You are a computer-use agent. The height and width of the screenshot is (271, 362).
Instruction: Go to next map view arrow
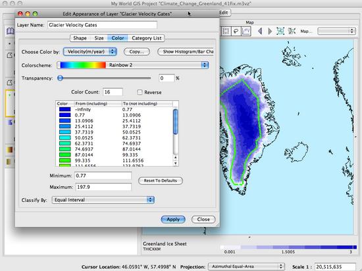pyautogui.click(x=270, y=31)
